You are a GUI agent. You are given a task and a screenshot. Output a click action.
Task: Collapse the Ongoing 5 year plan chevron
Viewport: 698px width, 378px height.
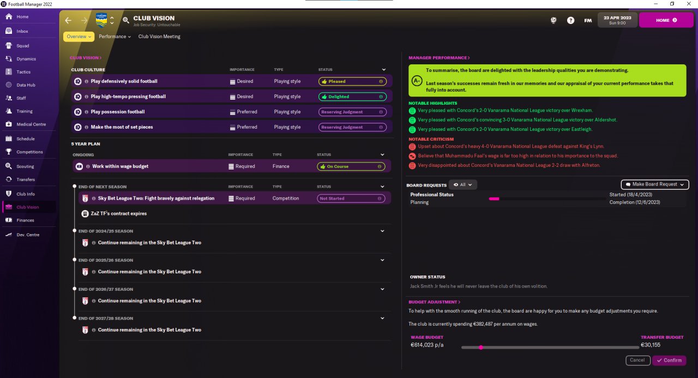[x=383, y=155]
